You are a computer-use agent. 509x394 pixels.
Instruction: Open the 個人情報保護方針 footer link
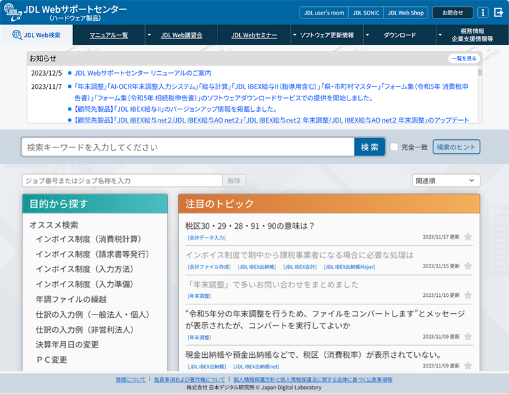(x=312, y=379)
